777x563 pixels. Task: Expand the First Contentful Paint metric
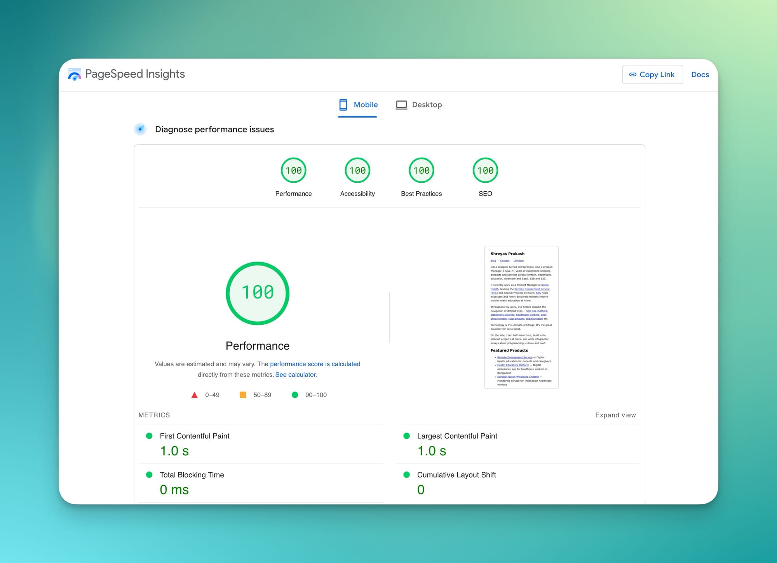[195, 436]
